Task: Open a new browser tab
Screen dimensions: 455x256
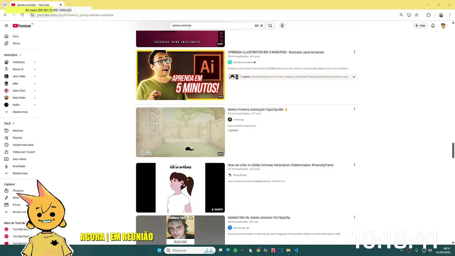Action: point(69,5)
